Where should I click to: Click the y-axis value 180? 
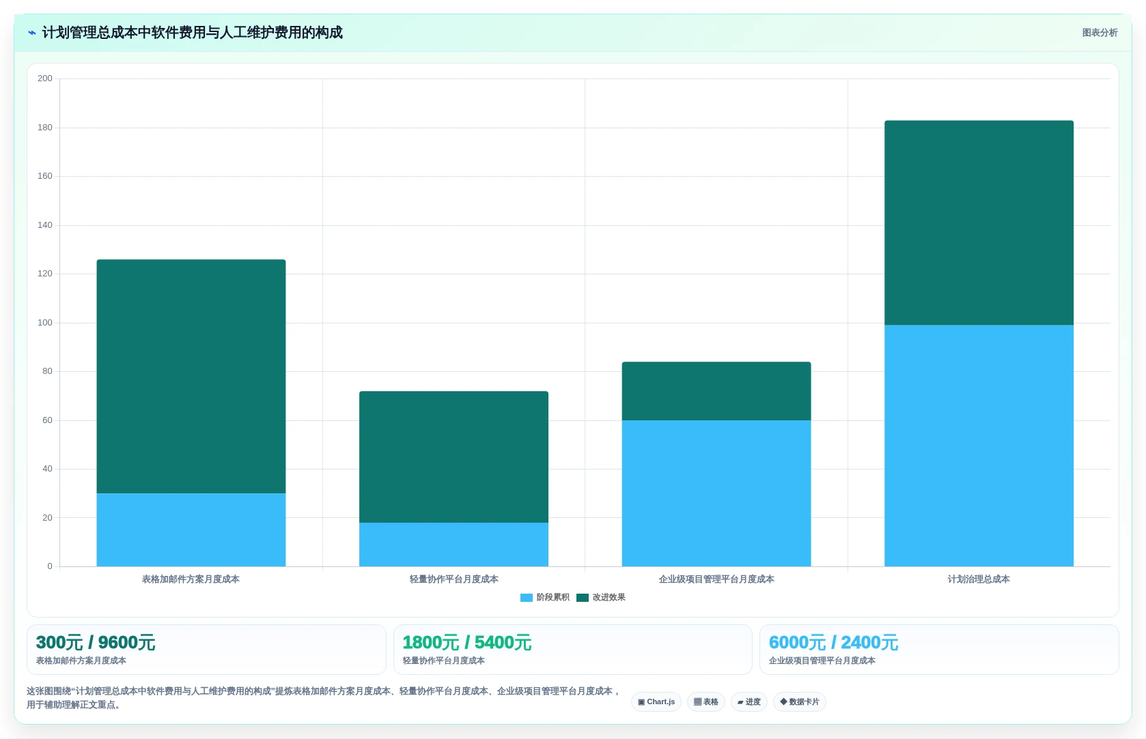pyautogui.click(x=45, y=128)
